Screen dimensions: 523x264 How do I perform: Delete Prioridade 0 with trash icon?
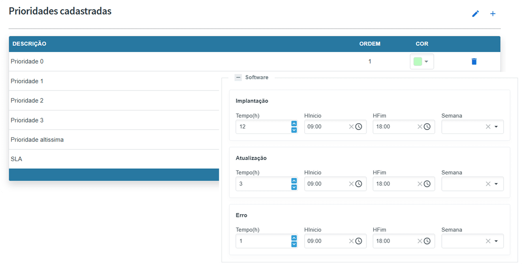click(x=474, y=61)
